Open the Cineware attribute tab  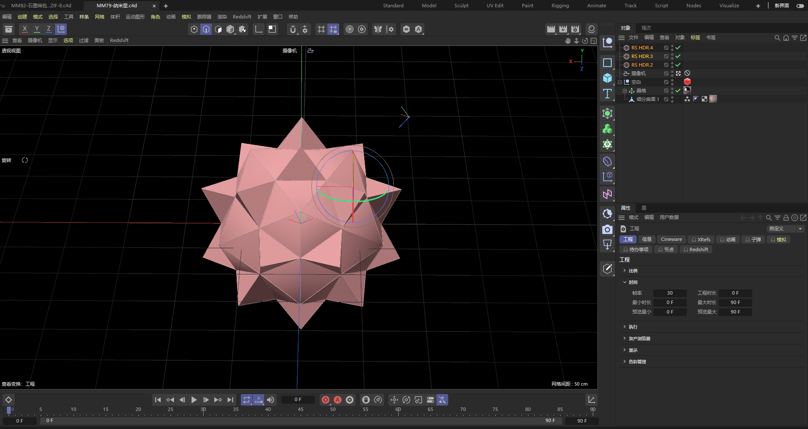pos(671,239)
